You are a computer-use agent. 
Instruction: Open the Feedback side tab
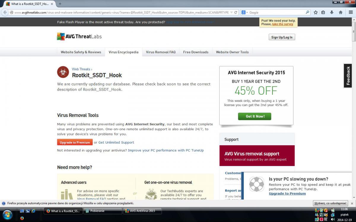point(348,76)
